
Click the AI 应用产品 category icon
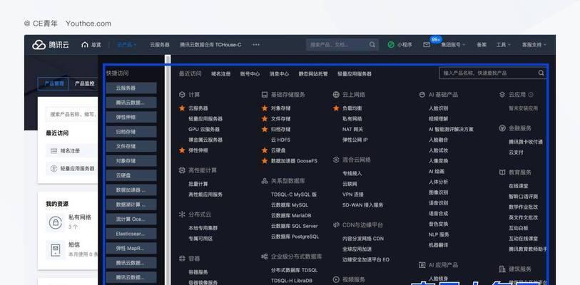(422, 265)
